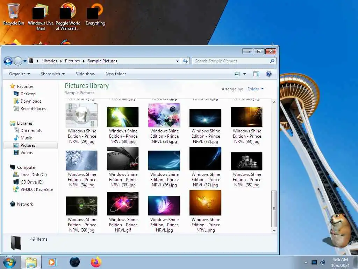Viewport: 358px width, 269px height.
Task: Select the Prince NRVL.jpg thumbnail
Action: [164, 206]
